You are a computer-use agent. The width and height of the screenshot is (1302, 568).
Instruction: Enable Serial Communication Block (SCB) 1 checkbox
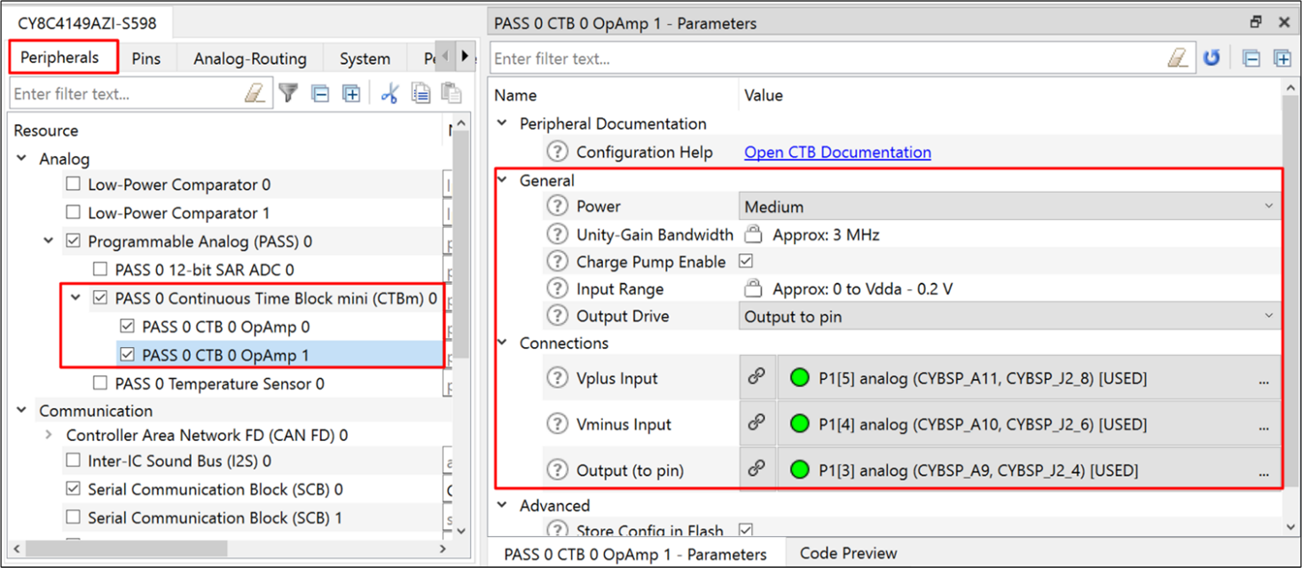74,517
